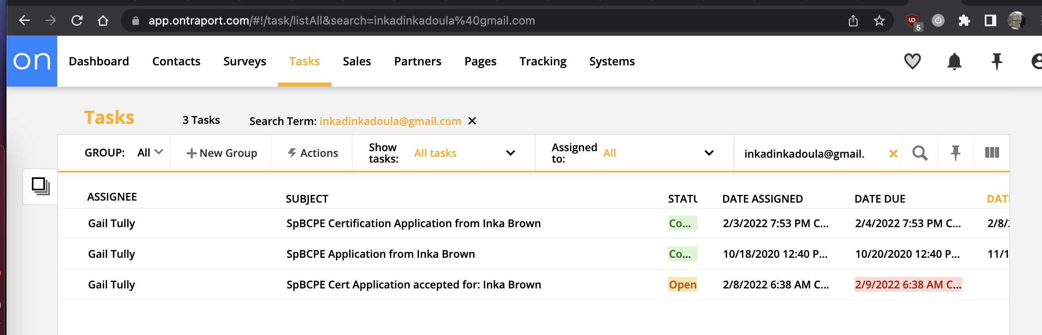Remove the search term with the black X
This screenshot has height=335, width=1042.
(x=472, y=121)
